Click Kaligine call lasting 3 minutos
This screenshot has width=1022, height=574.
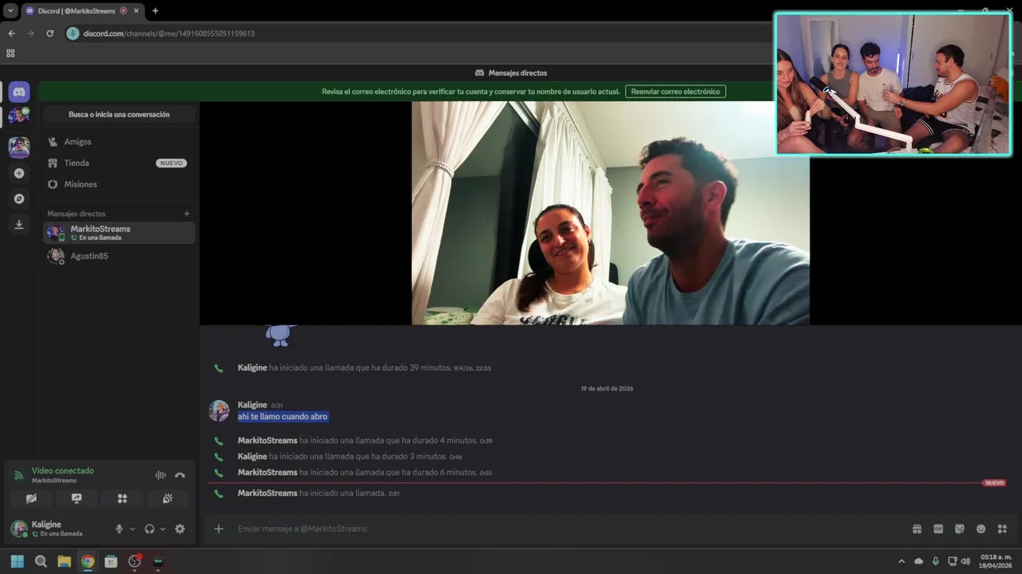click(350, 457)
